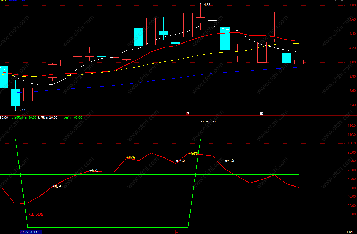Click the first ★爆发! star signal
The width and height of the screenshot is (357, 234).
(131, 158)
